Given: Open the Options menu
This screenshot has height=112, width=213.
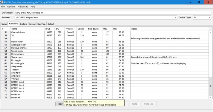Looking at the screenshot, I should tap(11, 6).
